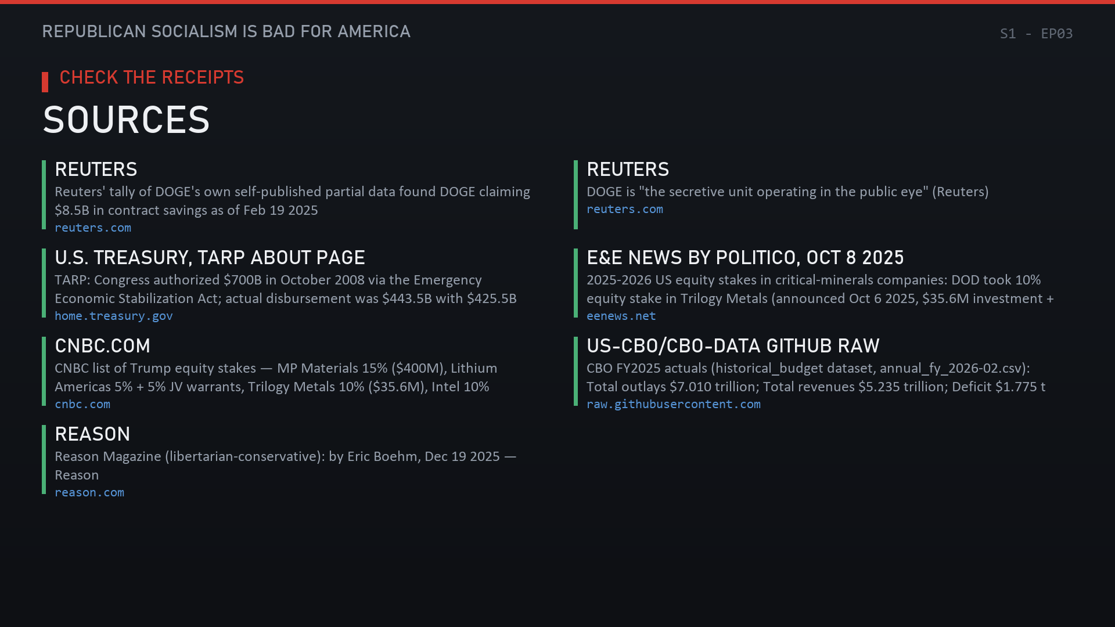Click the cnbc.com source link

(x=82, y=404)
